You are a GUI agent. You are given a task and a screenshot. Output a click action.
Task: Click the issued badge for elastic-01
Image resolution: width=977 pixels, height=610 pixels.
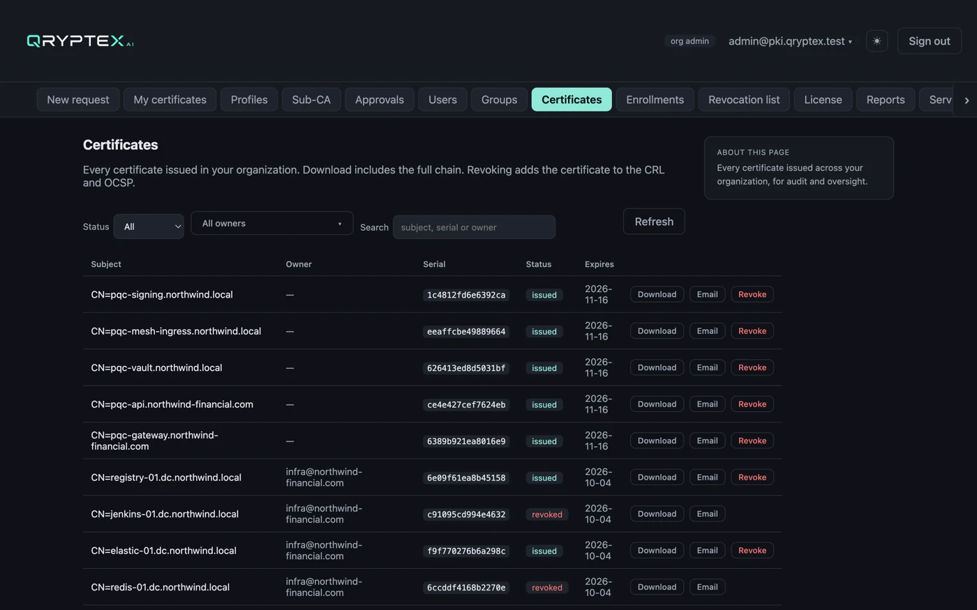544,551
